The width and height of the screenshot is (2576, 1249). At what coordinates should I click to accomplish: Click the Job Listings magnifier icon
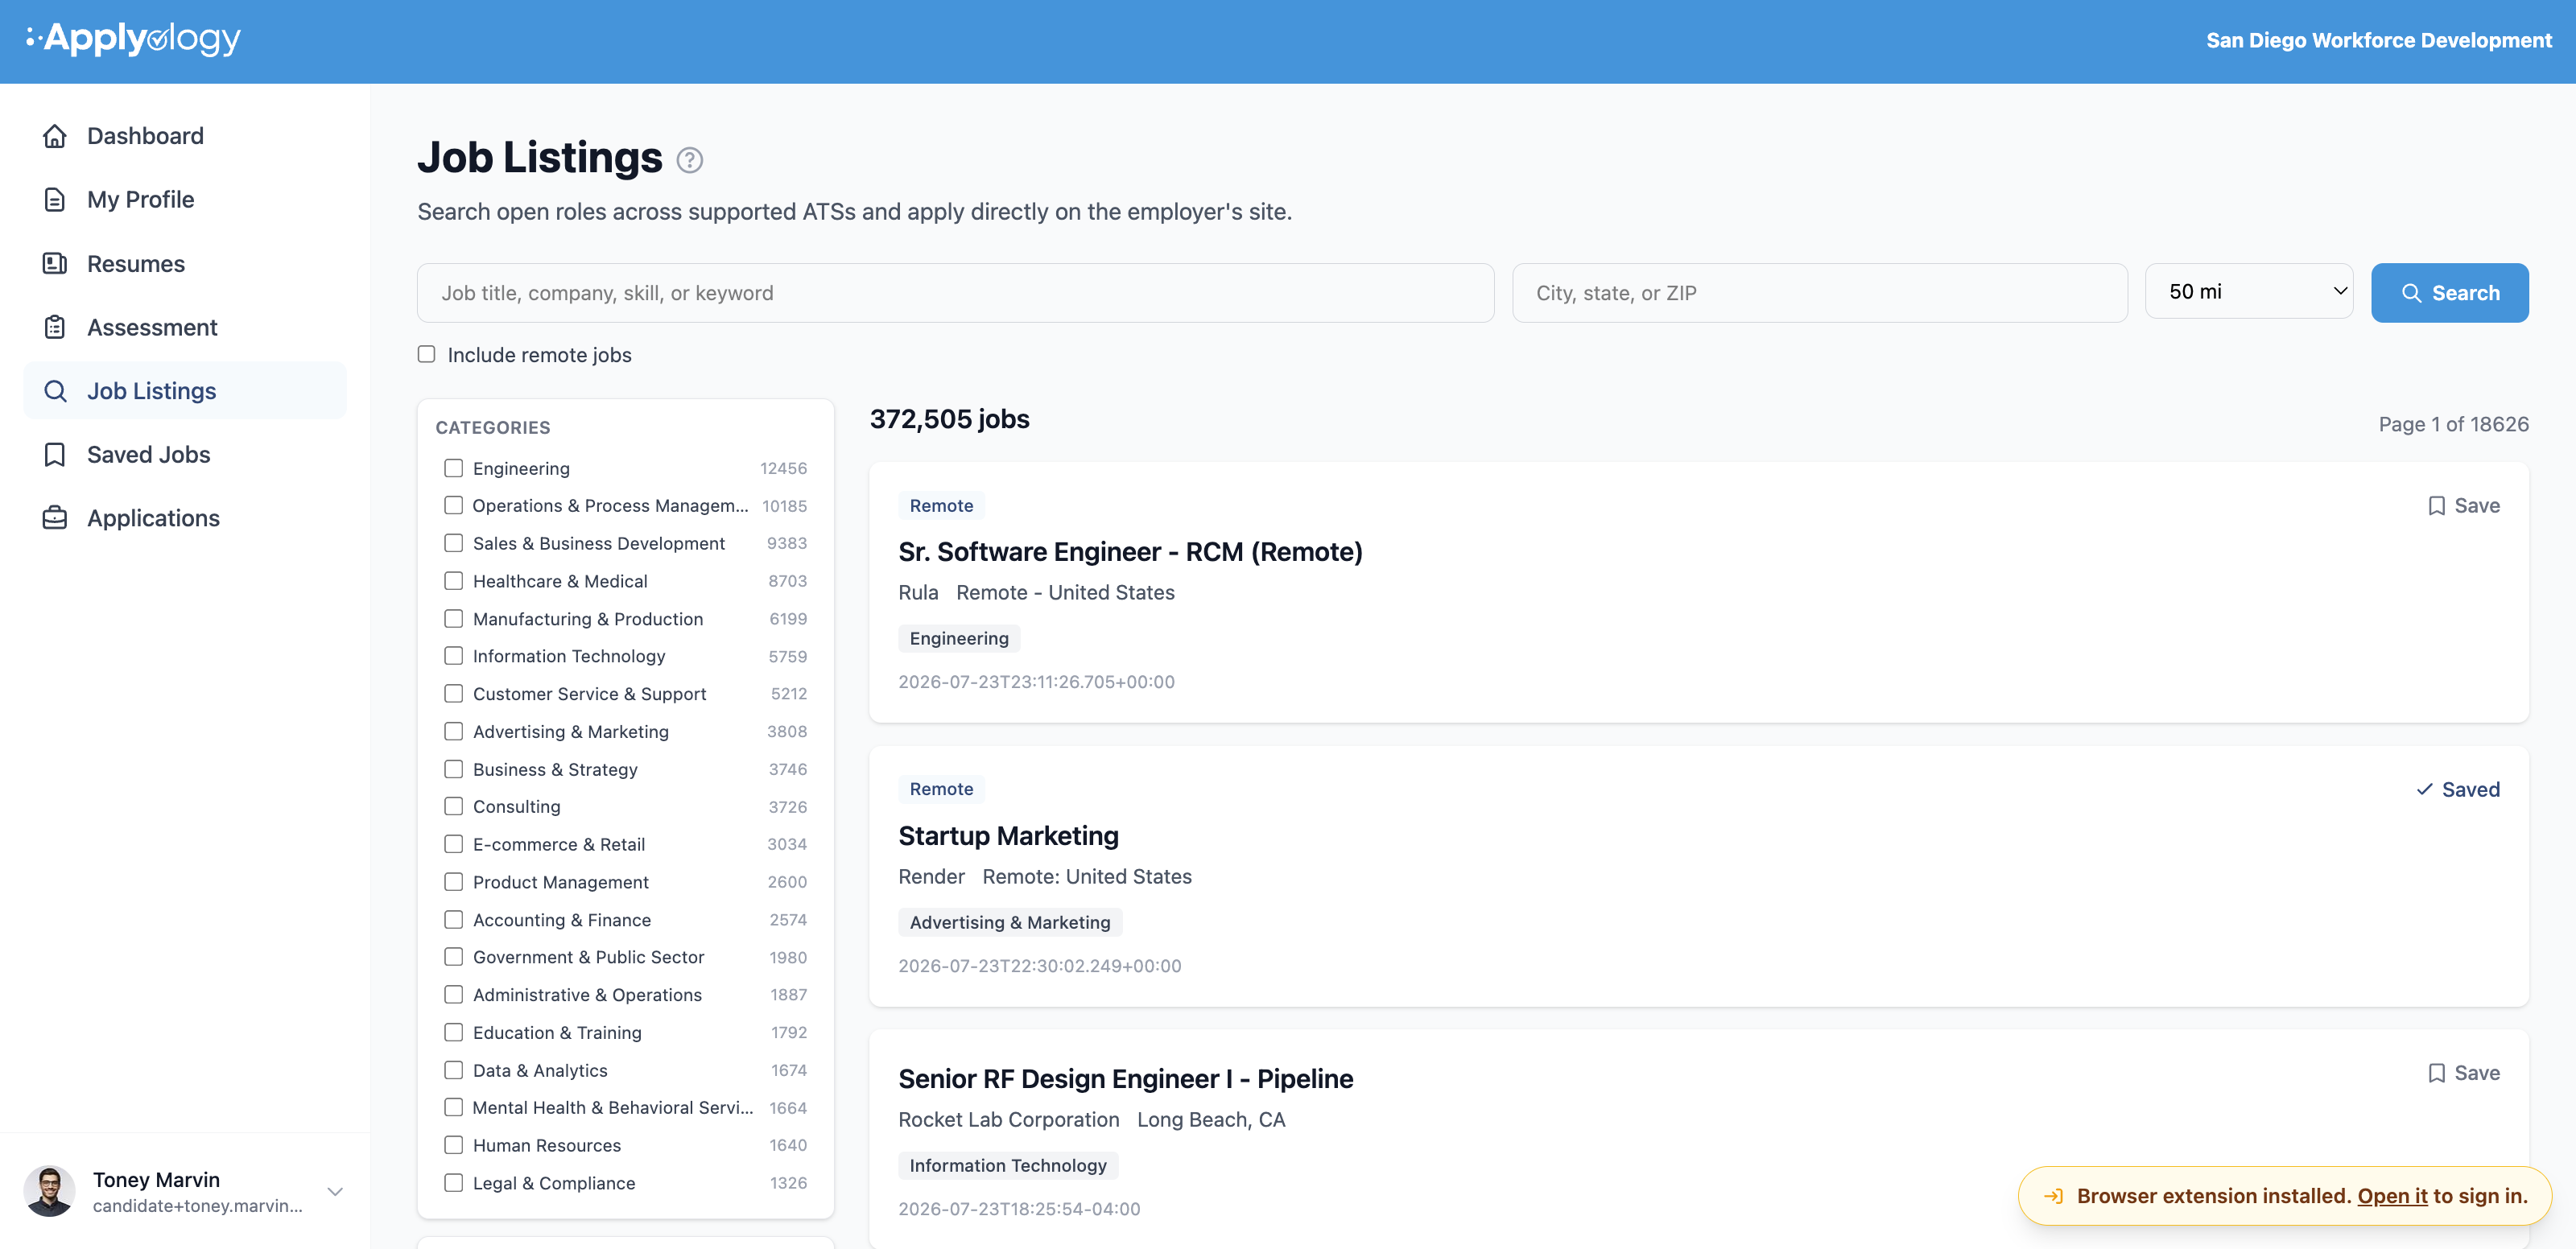[55, 391]
